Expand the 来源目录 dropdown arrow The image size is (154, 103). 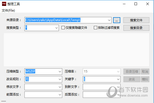click(109, 20)
